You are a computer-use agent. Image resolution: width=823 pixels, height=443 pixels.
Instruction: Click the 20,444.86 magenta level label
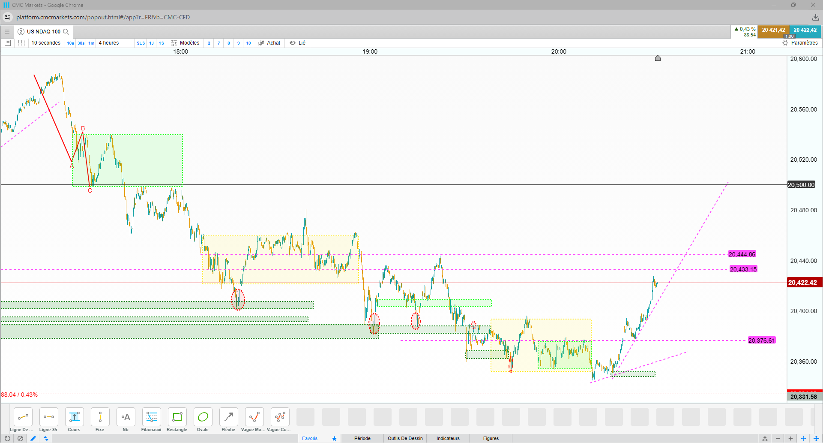742,254
